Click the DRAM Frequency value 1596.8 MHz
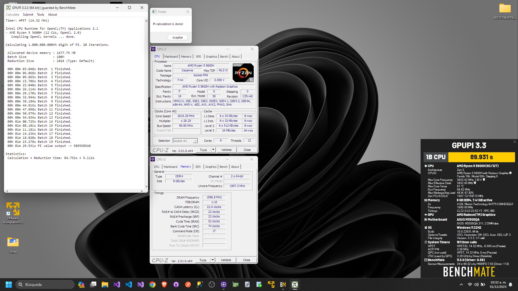The width and height of the screenshot is (518, 291). pos(214,198)
